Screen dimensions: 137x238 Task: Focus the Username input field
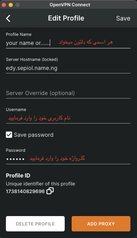(68, 118)
